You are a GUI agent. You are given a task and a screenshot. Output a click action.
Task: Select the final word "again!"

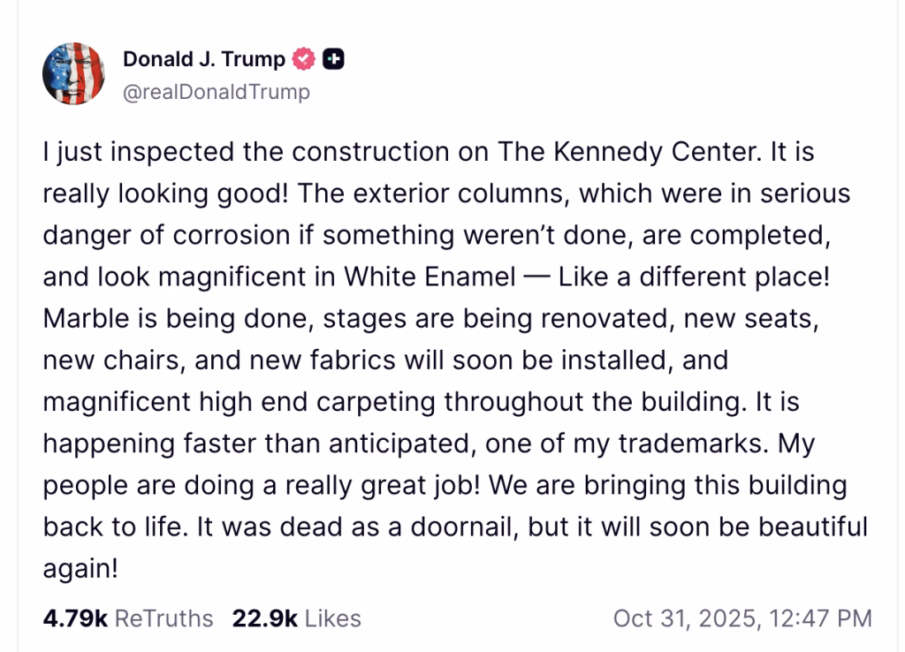[x=80, y=569]
